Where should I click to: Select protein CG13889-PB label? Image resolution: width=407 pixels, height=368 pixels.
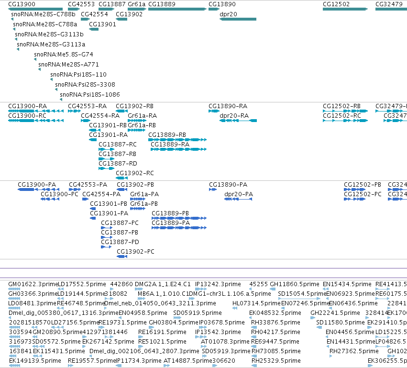pos(170,213)
